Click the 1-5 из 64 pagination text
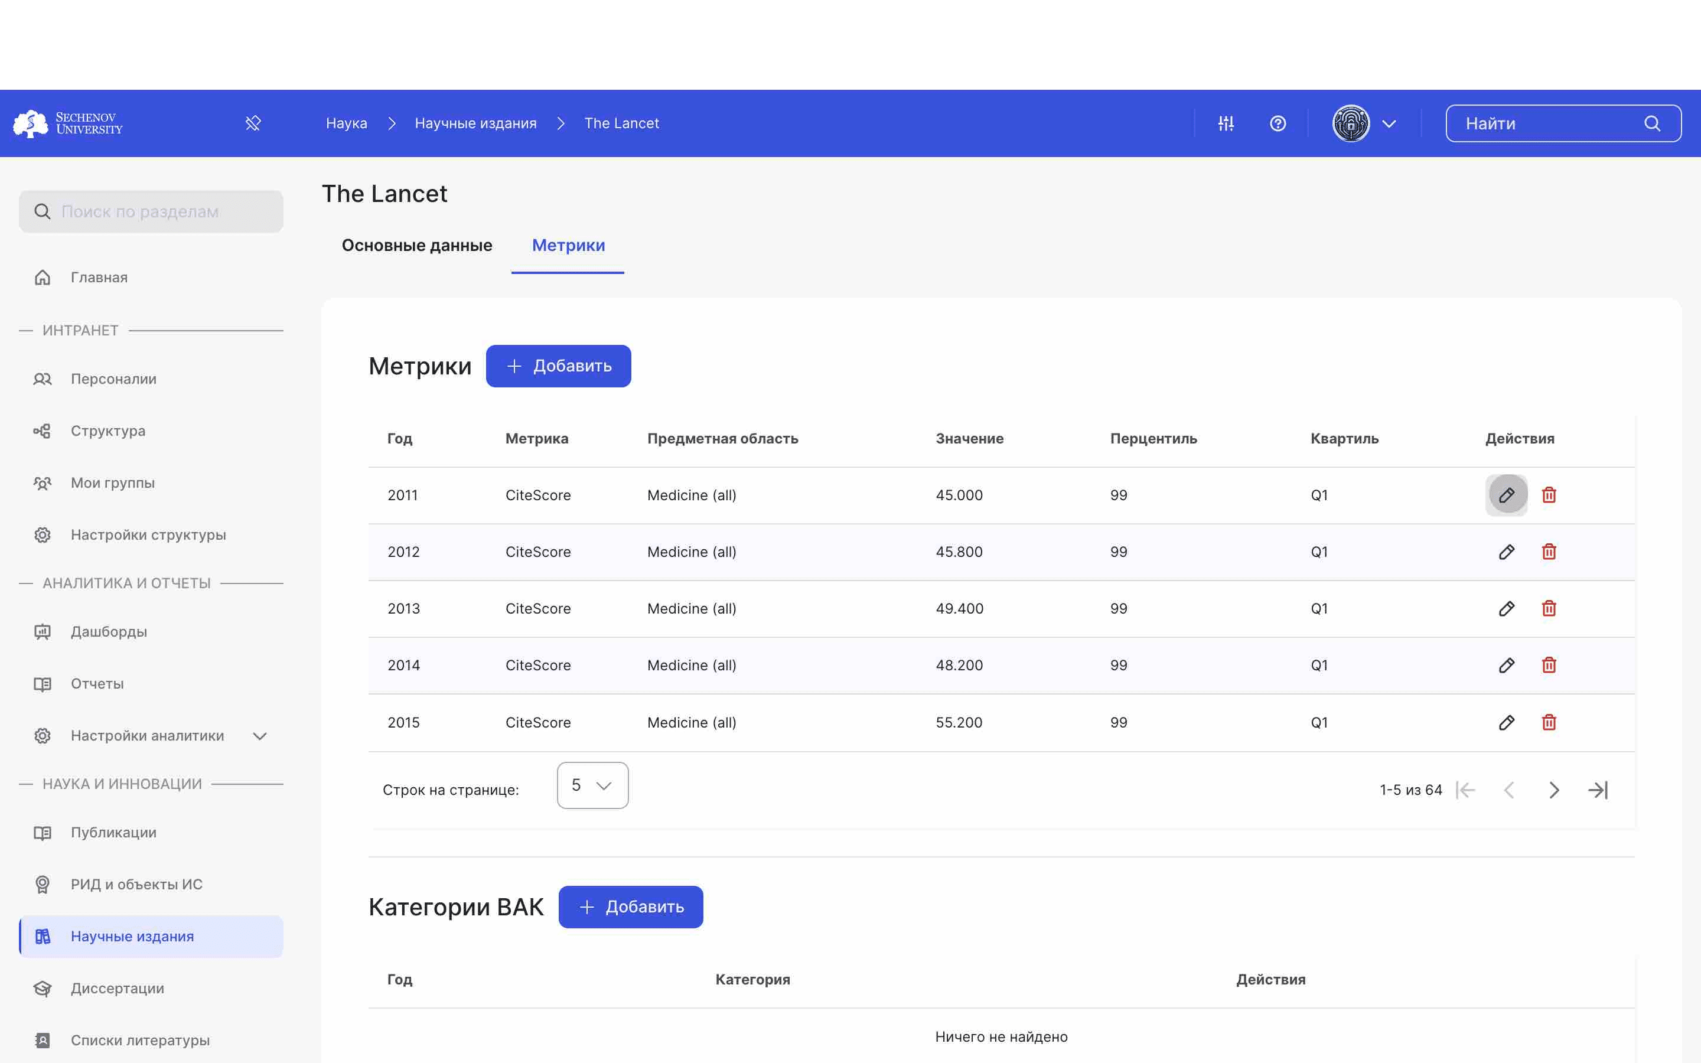Screen dimensions: 1701x1063 tap(1410, 790)
